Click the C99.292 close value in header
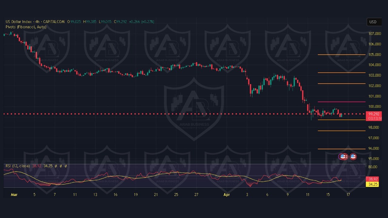This screenshot has width=388, height=218. [x=120, y=22]
